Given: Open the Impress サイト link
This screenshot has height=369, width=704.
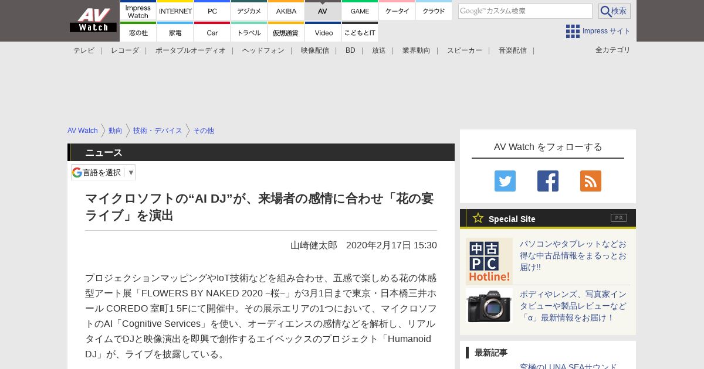Looking at the screenshot, I should (x=607, y=31).
